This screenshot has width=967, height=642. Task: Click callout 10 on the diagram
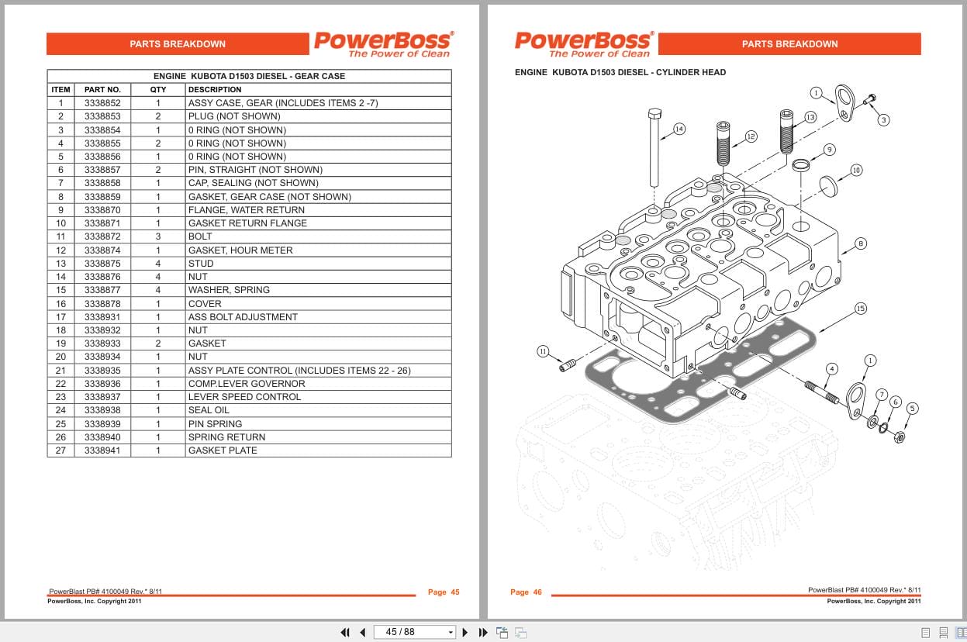pos(856,170)
